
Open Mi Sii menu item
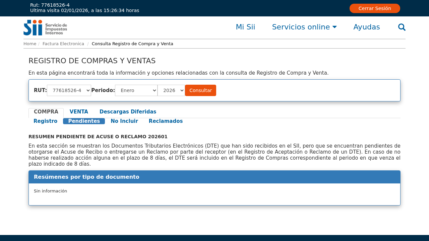245,27
